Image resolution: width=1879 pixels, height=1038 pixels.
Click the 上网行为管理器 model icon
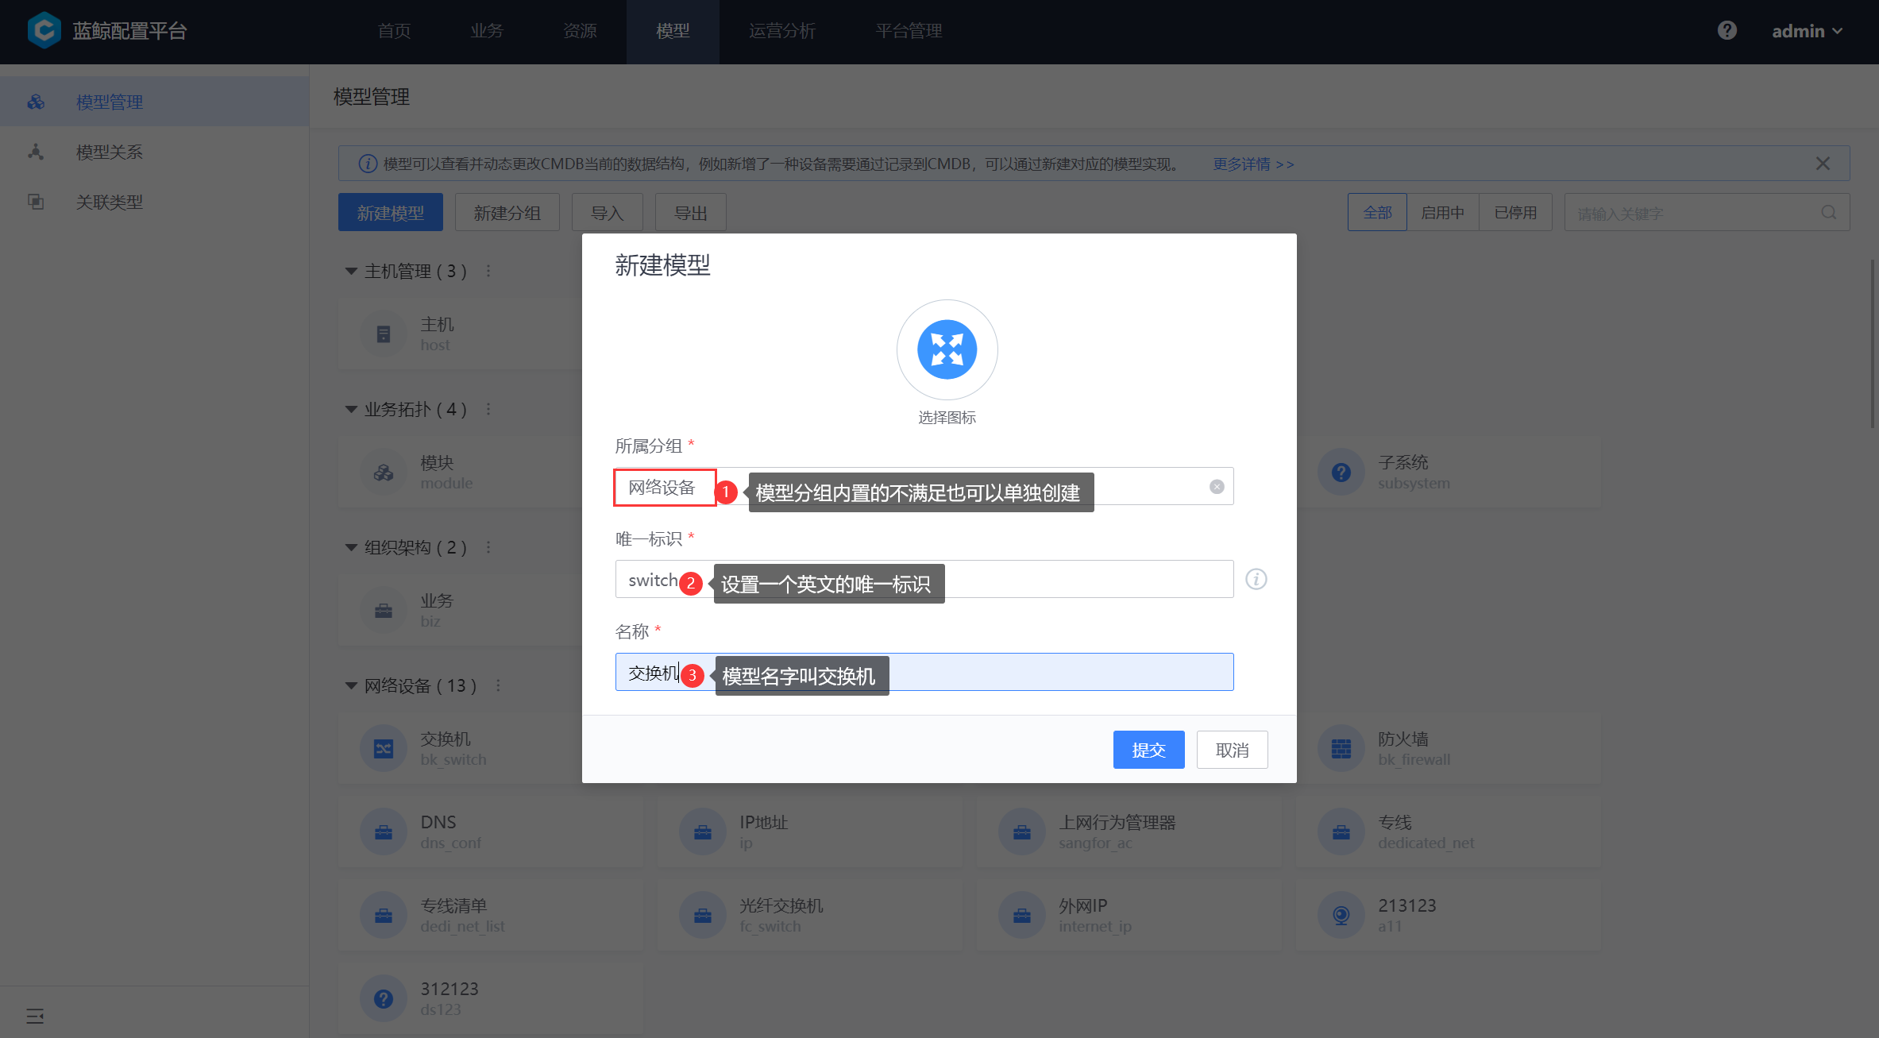click(x=1022, y=832)
